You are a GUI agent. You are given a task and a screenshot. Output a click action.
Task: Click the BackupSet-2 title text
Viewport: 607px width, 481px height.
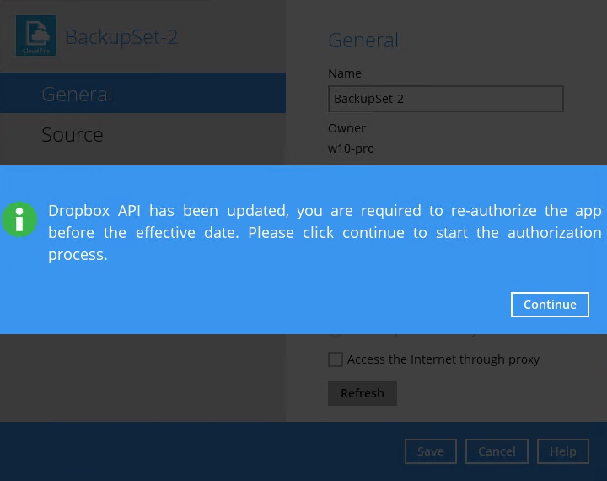(121, 37)
